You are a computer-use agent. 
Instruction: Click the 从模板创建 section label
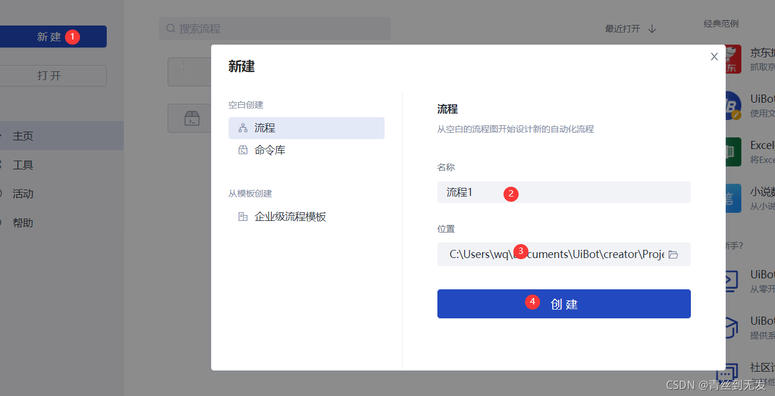pyautogui.click(x=250, y=194)
